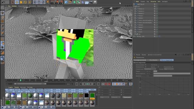Show the Без слоя material layer
This screenshot has height=109, width=194.
click(x=16, y=90)
